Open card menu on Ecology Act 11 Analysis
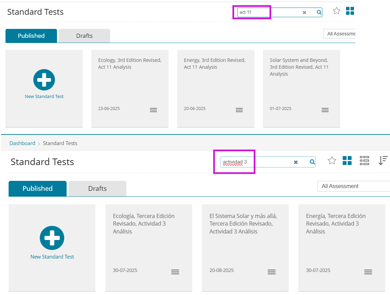 (153, 110)
